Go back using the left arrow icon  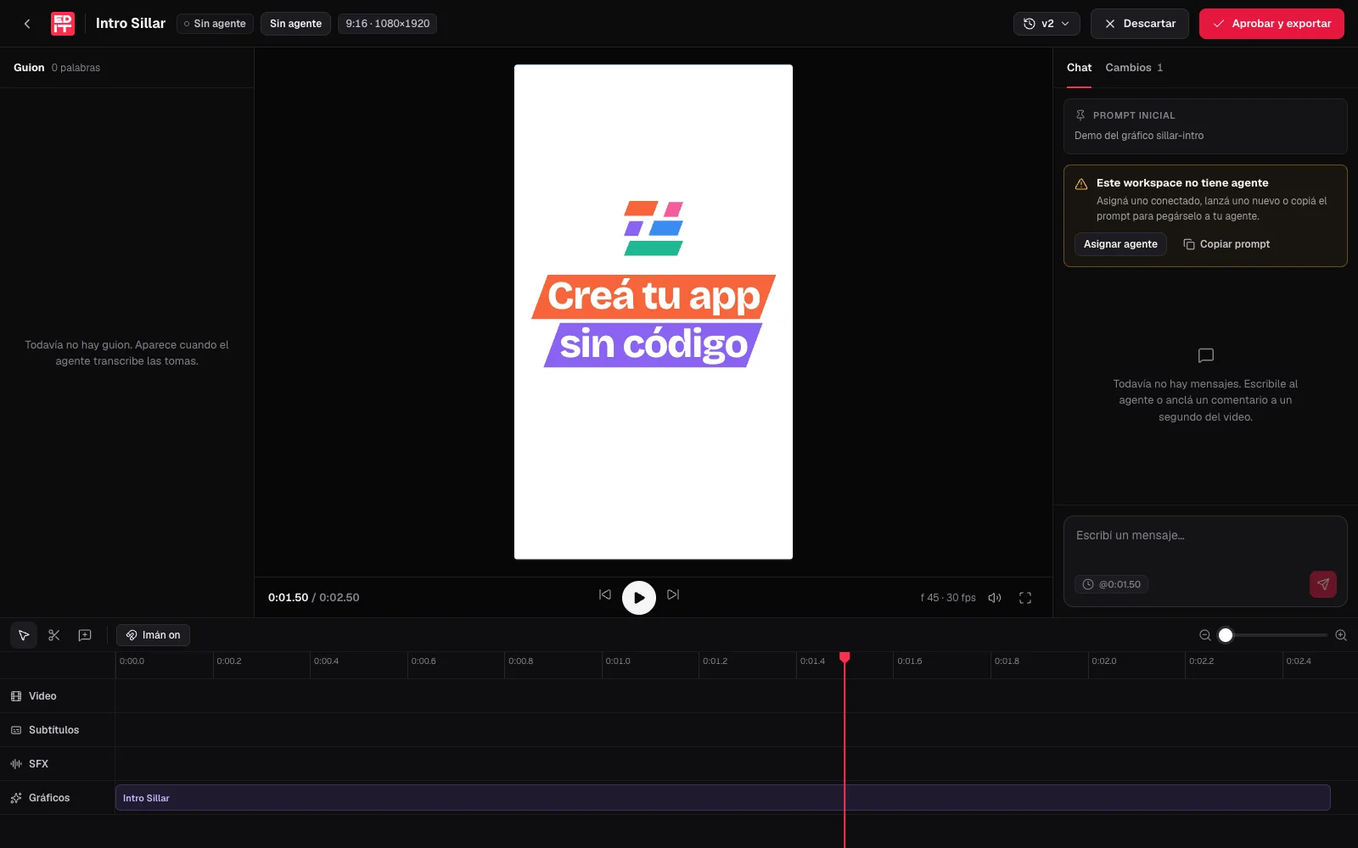point(27,24)
